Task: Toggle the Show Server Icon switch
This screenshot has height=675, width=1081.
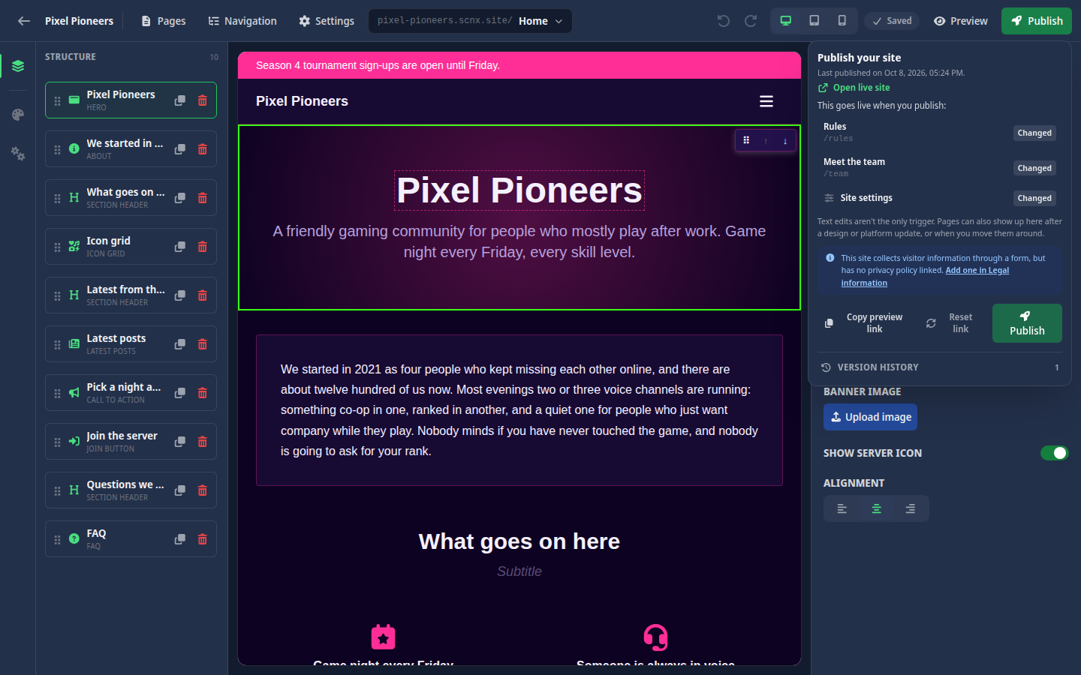Action: coord(1054,453)
